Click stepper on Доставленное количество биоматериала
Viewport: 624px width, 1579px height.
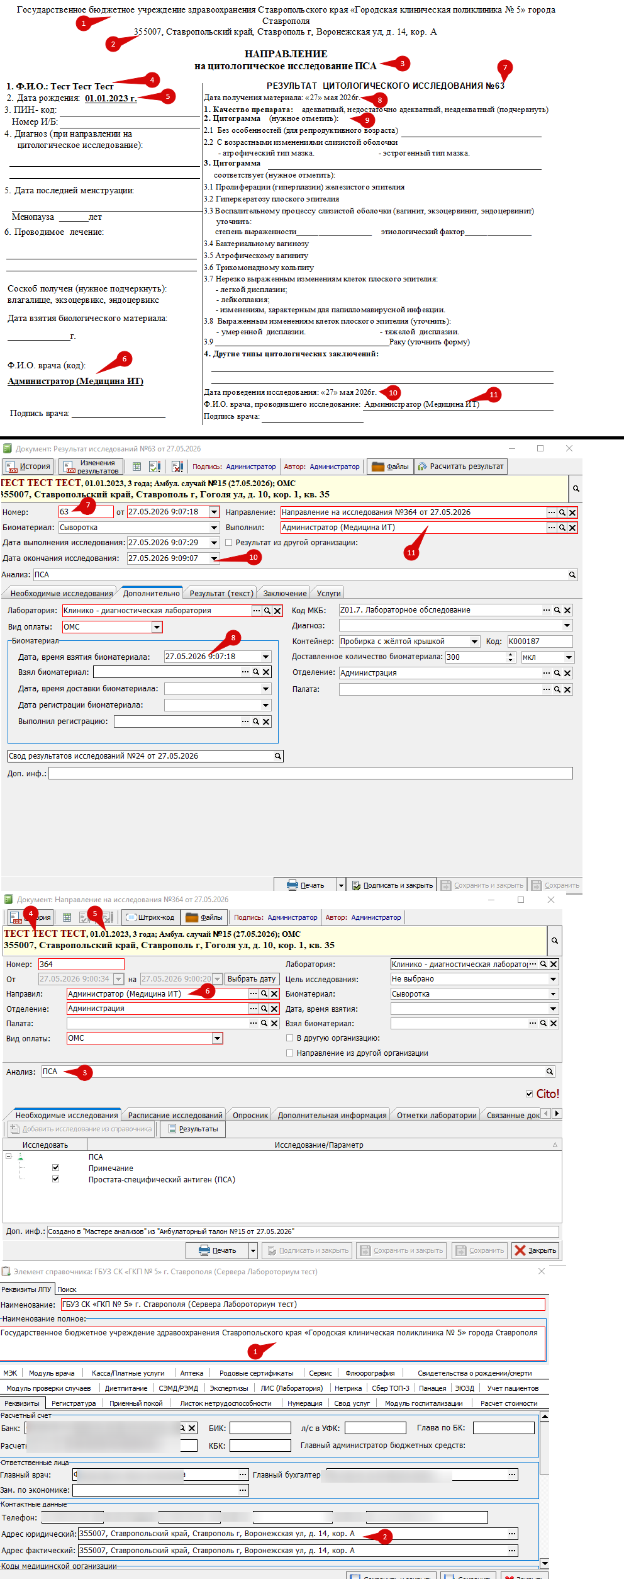coord(511,657)
